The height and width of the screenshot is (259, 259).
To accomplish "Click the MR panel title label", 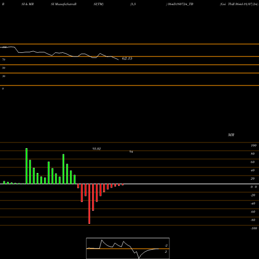I will [231, 135].
